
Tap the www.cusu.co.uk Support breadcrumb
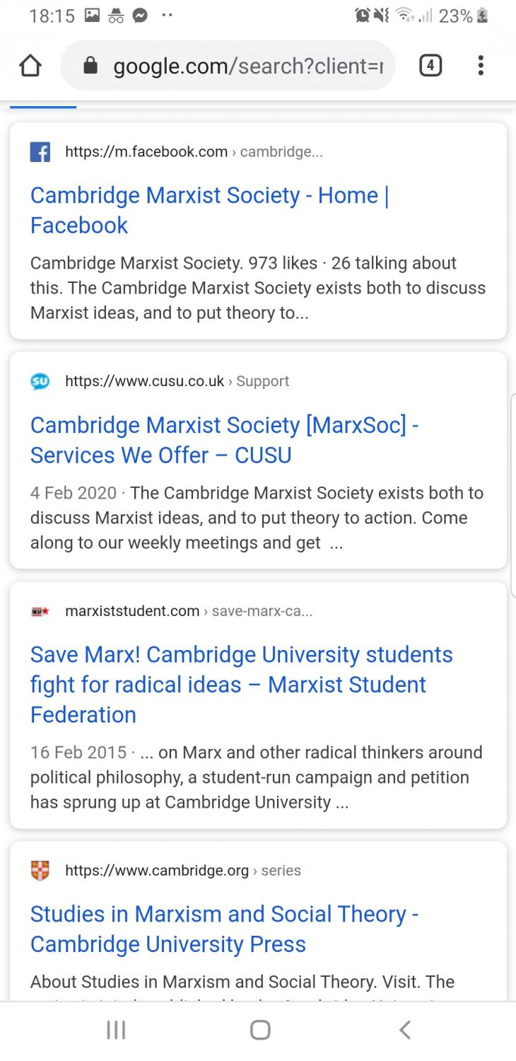tap(177, 381)
